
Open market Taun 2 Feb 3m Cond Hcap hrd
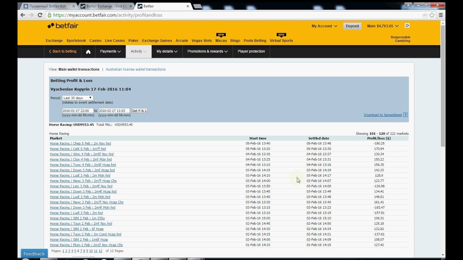pyautogui.click(x=86, y=234)
